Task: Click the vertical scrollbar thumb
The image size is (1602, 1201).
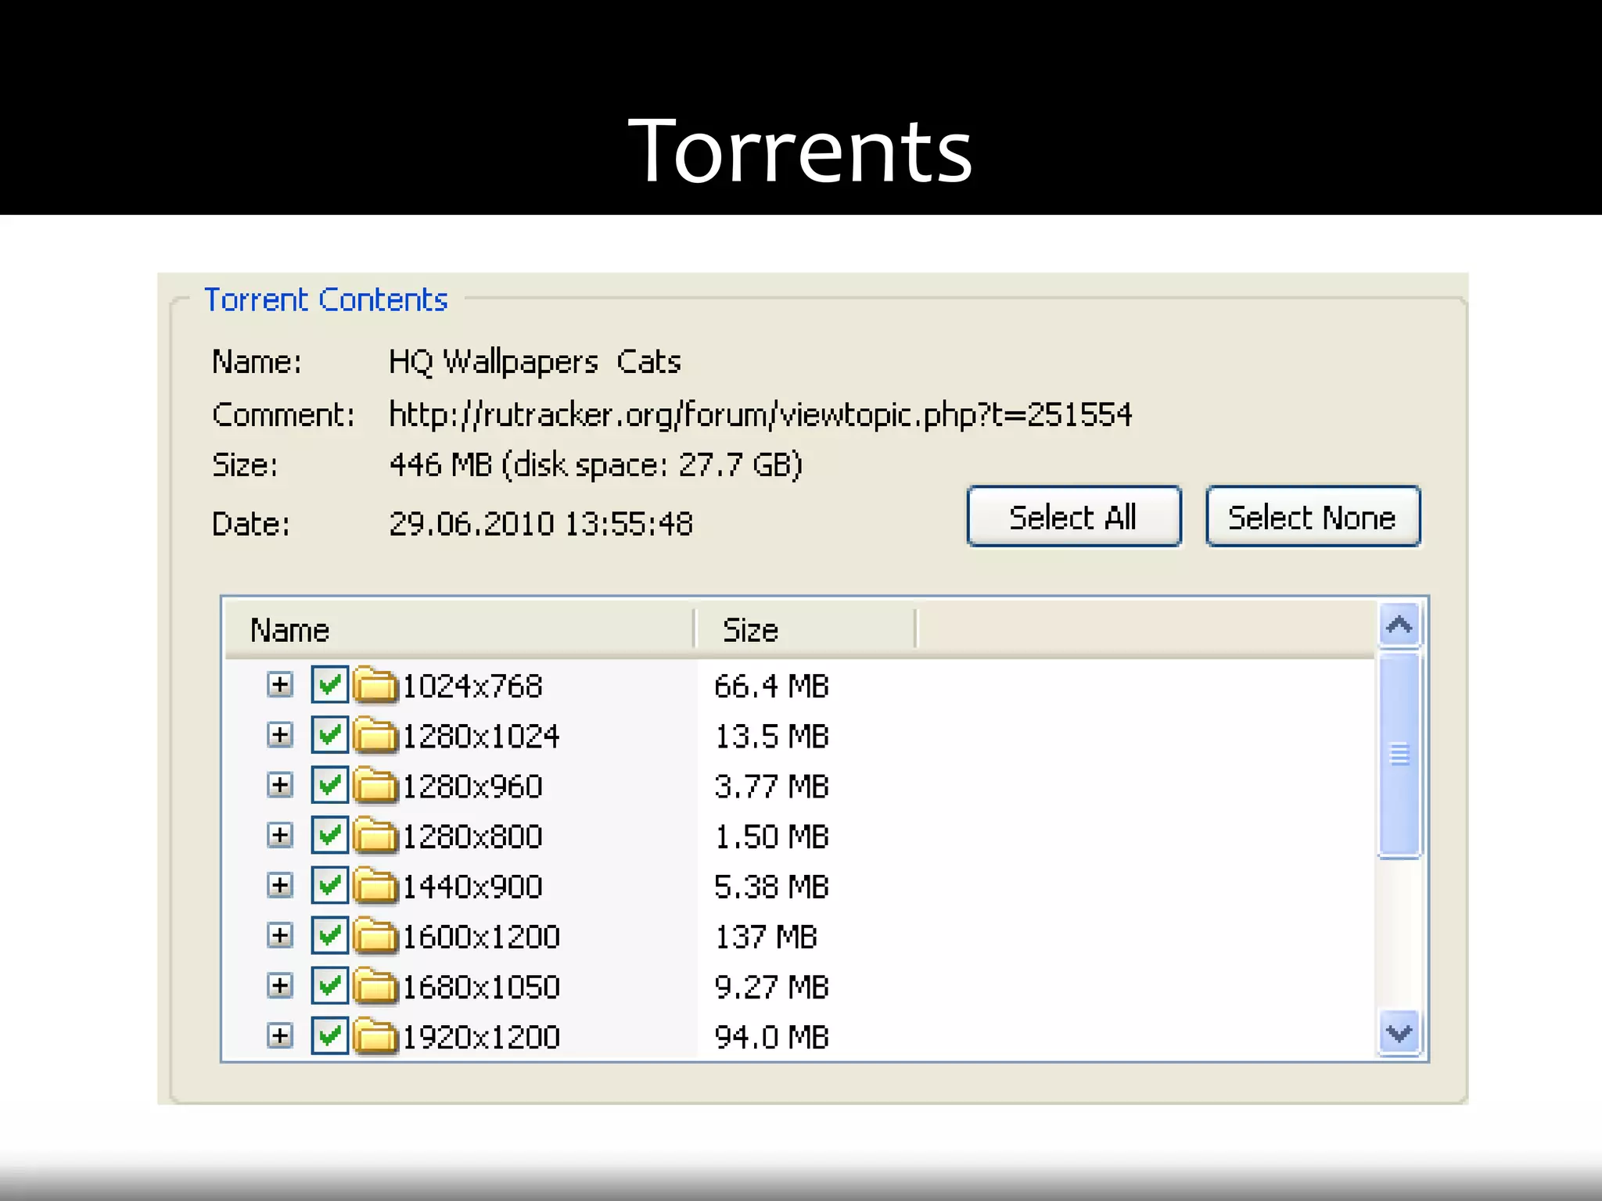Action: (x=1399, y=754)
